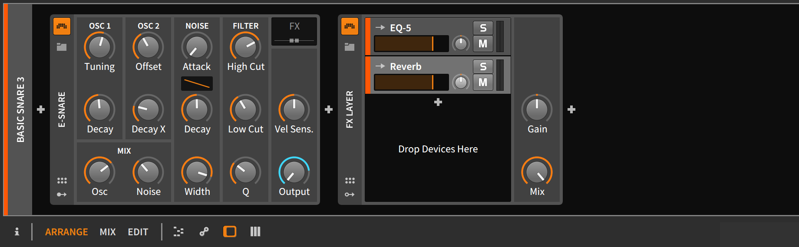Click noise attack envelope shape display
Viewport: 799px width, 247px height.
tap(197, 83)
